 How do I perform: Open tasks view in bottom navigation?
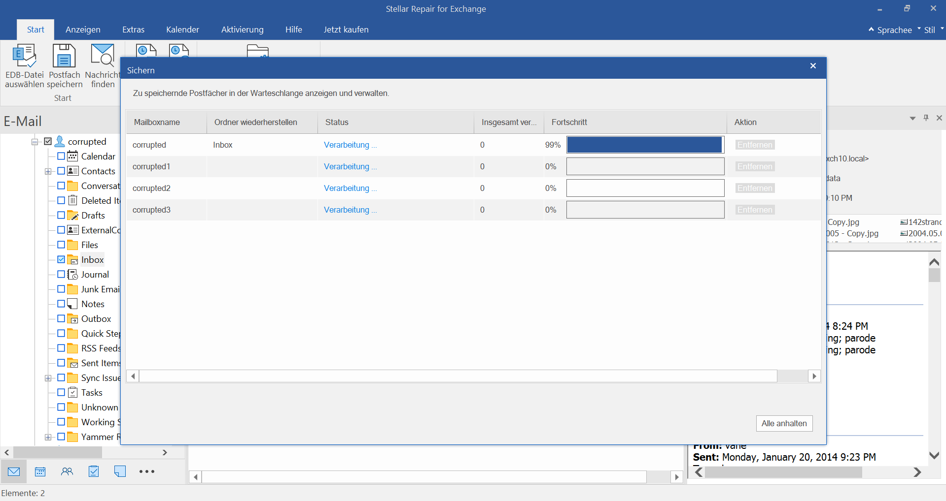pos(94,471)
